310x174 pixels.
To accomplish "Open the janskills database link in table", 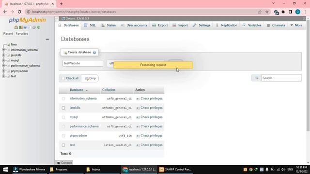I will 75,108.
